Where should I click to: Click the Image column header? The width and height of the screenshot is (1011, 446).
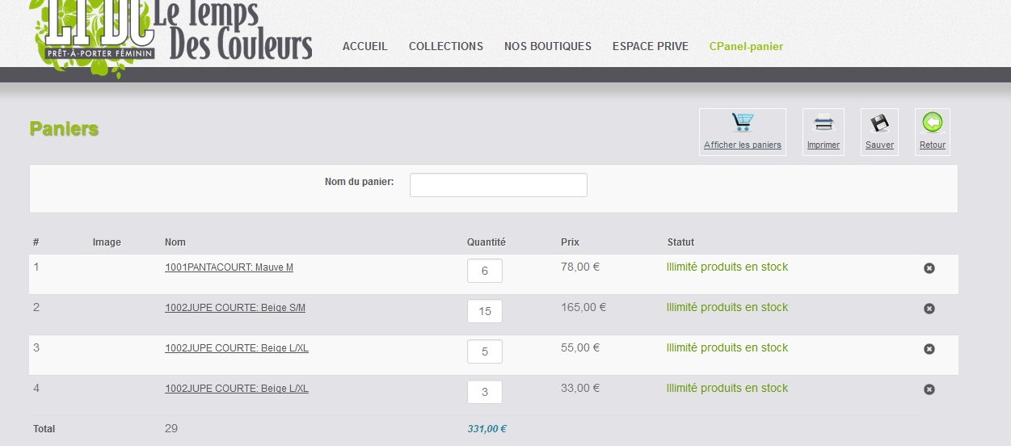click(107, 242)
